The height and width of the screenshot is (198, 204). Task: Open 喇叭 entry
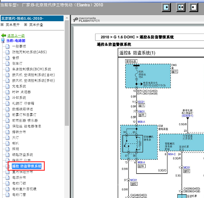pyautogui.click(x=16, y=144)
